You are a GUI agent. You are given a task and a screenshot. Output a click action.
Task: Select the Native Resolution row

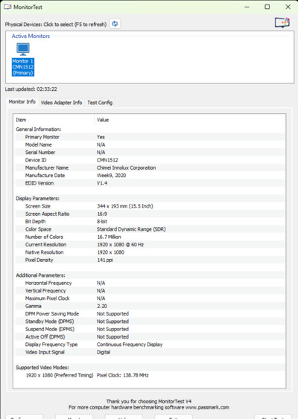point(150,252)
